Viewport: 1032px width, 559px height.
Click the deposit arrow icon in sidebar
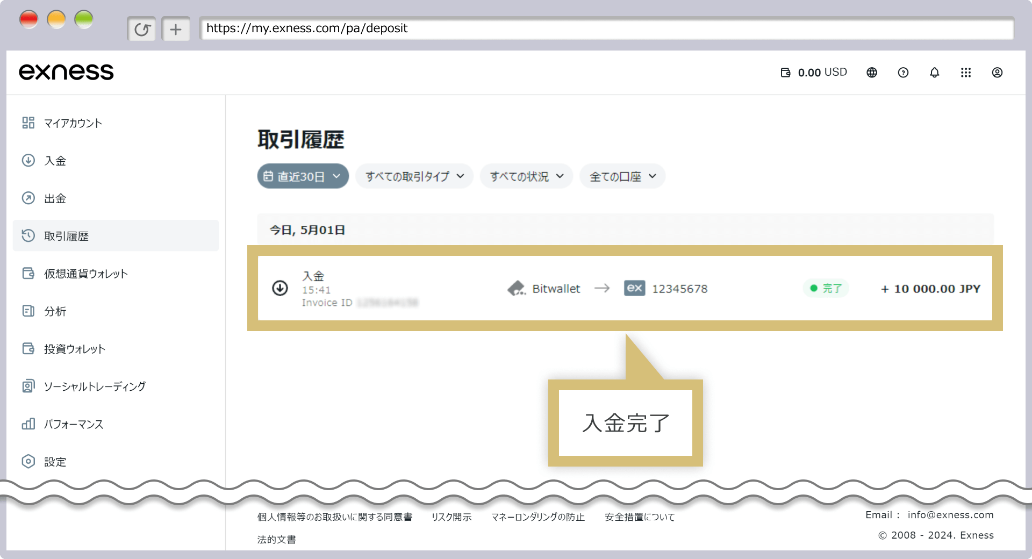(28, 160)
